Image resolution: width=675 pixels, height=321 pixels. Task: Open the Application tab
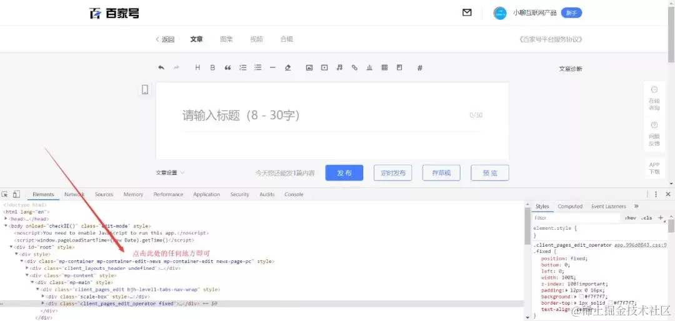[x=206, y=194]
